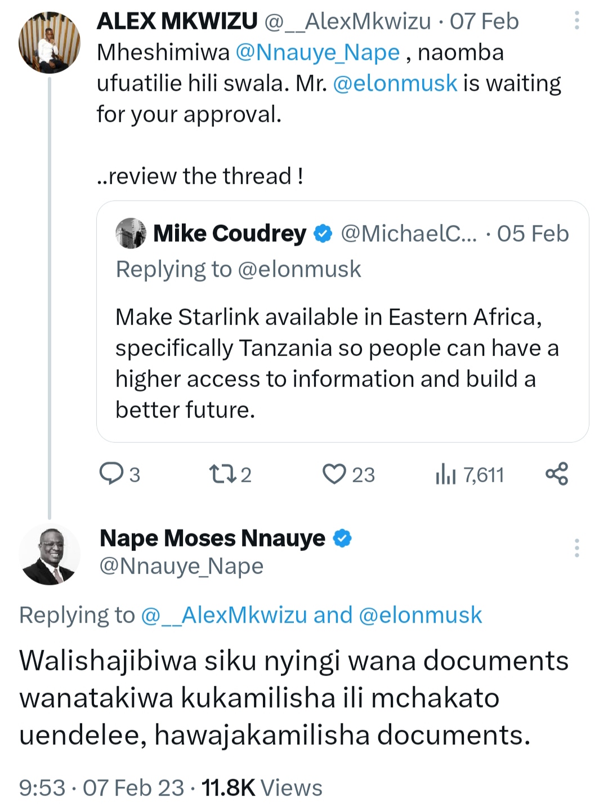The width and height of the screenshot is (608, 805).
Task: Click the ALEX MKWIZU display name
Action: point(177,21)
